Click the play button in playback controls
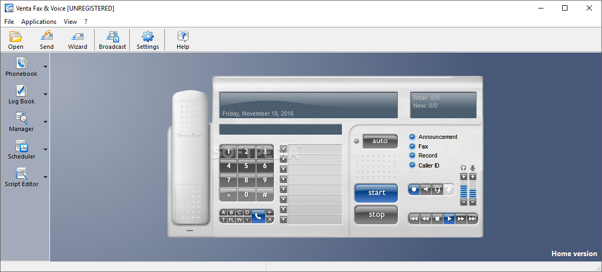The height and width of the screenshot is (272, 602). pos(449,218)
